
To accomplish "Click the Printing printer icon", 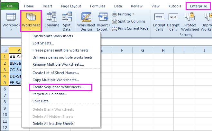I will pos(115,14).
